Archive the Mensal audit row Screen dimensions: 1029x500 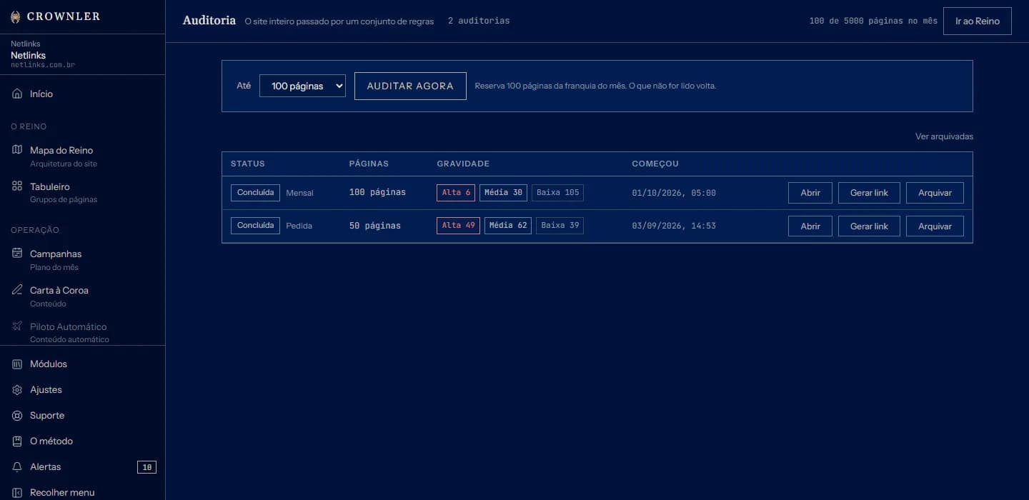935,193
